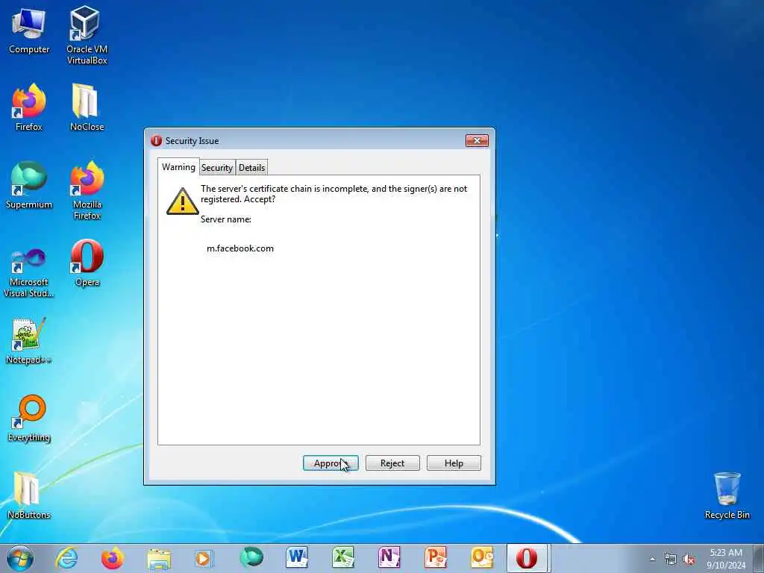Select the NoClose folder on desktop
Screen dimensions: 764x573
[x=87, y=107]
